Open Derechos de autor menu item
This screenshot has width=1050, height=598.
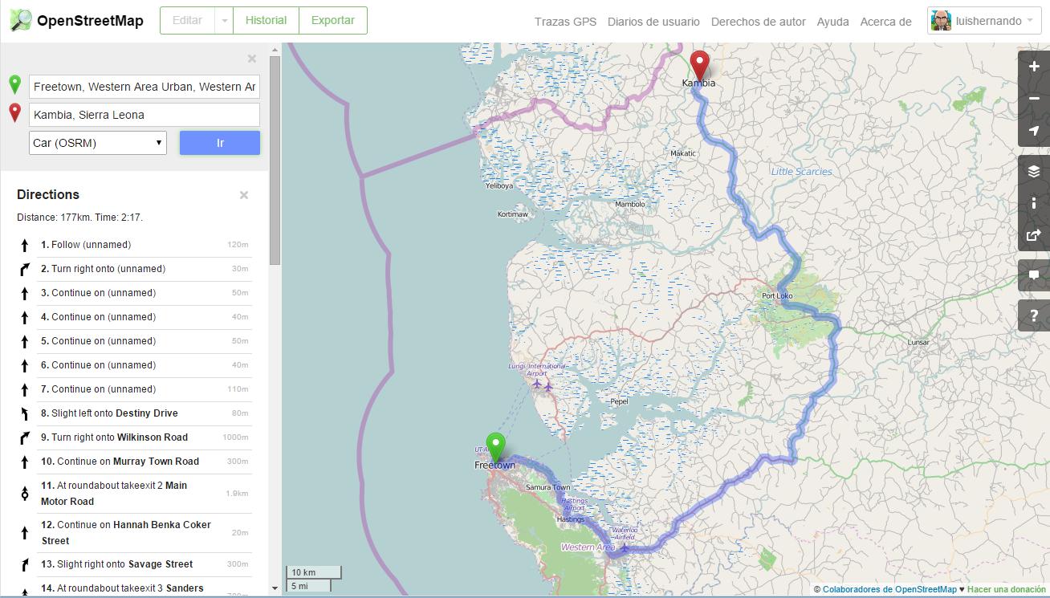(x=759, y=22)
